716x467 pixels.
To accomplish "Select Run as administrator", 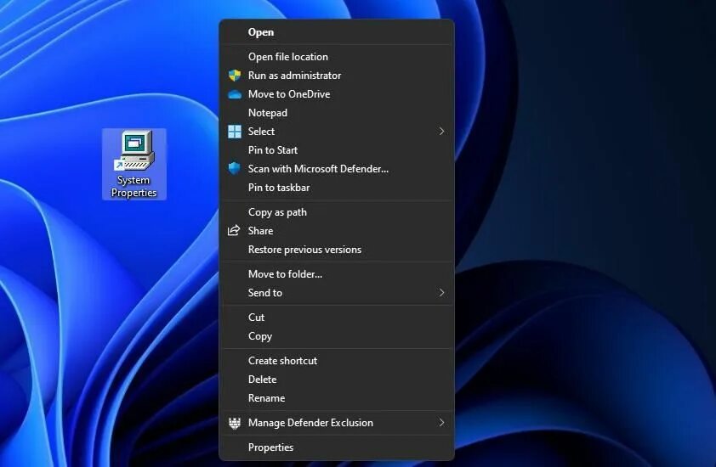I will coord(337,76).
